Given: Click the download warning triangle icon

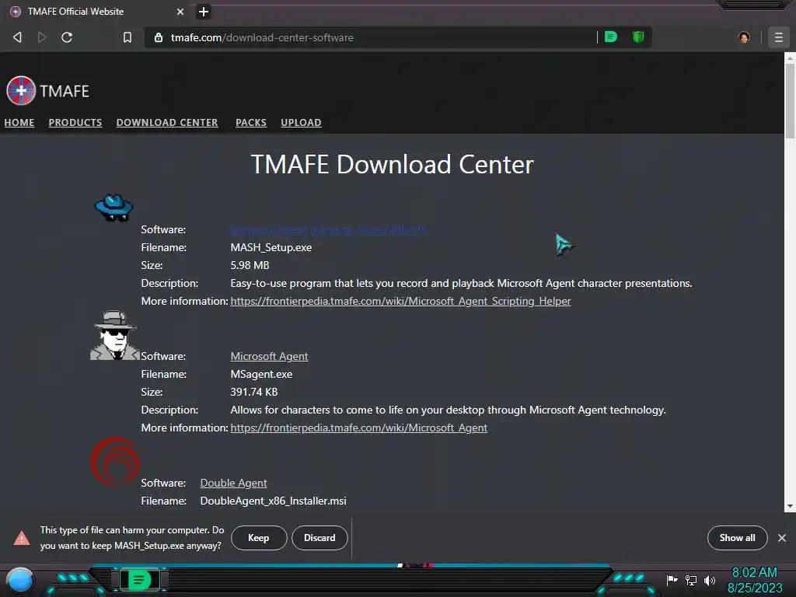Looking at the screenshot, I should point(21,538).
